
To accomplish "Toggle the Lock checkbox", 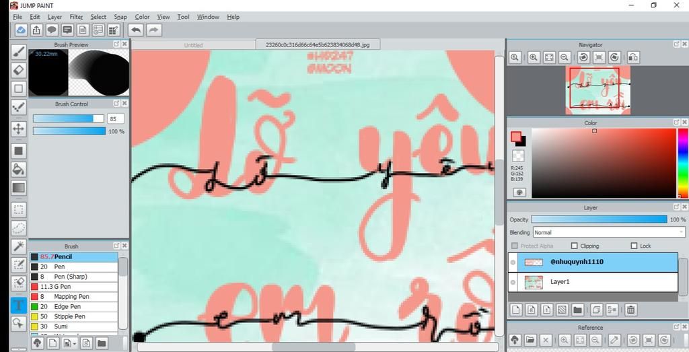I will 634,246.
